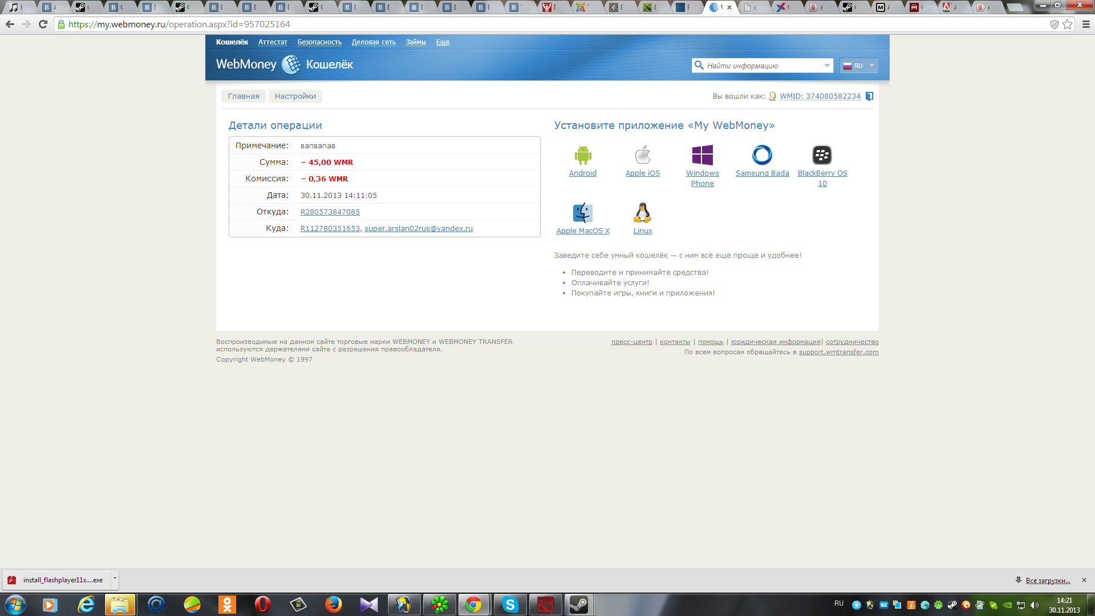Switch to the Главная tab
The width and height of the screenshot is (1095, 616).
point(244,96)
